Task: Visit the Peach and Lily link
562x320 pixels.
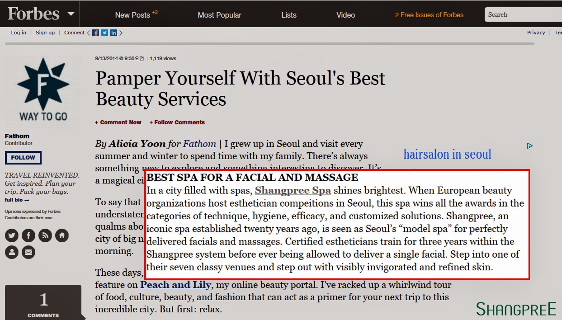Action: [x=175, y=285]
